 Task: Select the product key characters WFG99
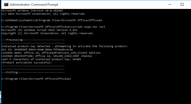tap(77, 59)
